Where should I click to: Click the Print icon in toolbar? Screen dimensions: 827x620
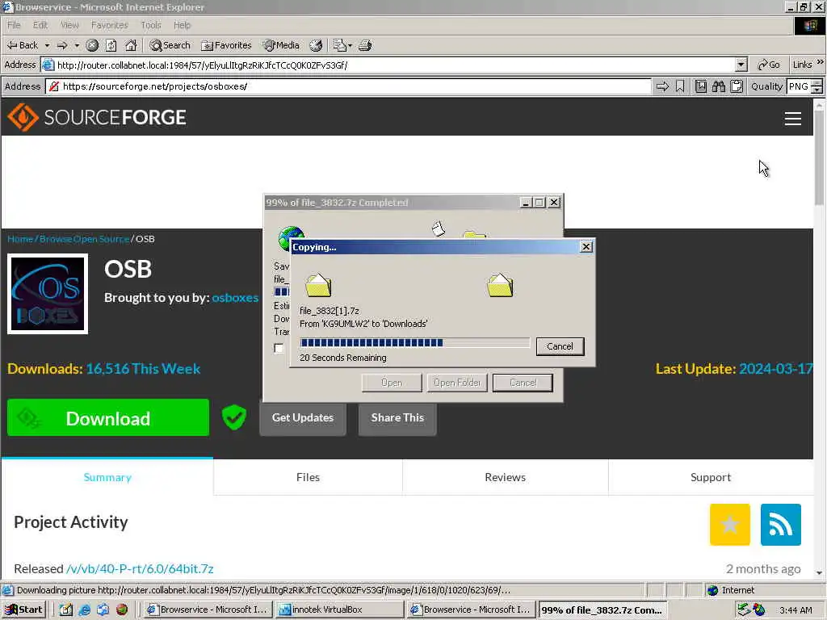[x=365, y=45]
